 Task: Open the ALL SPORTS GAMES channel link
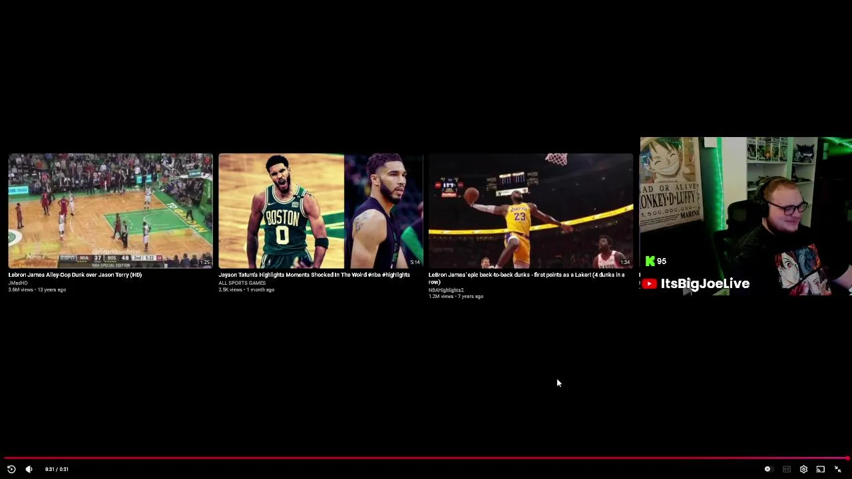(x=242, y=283)
